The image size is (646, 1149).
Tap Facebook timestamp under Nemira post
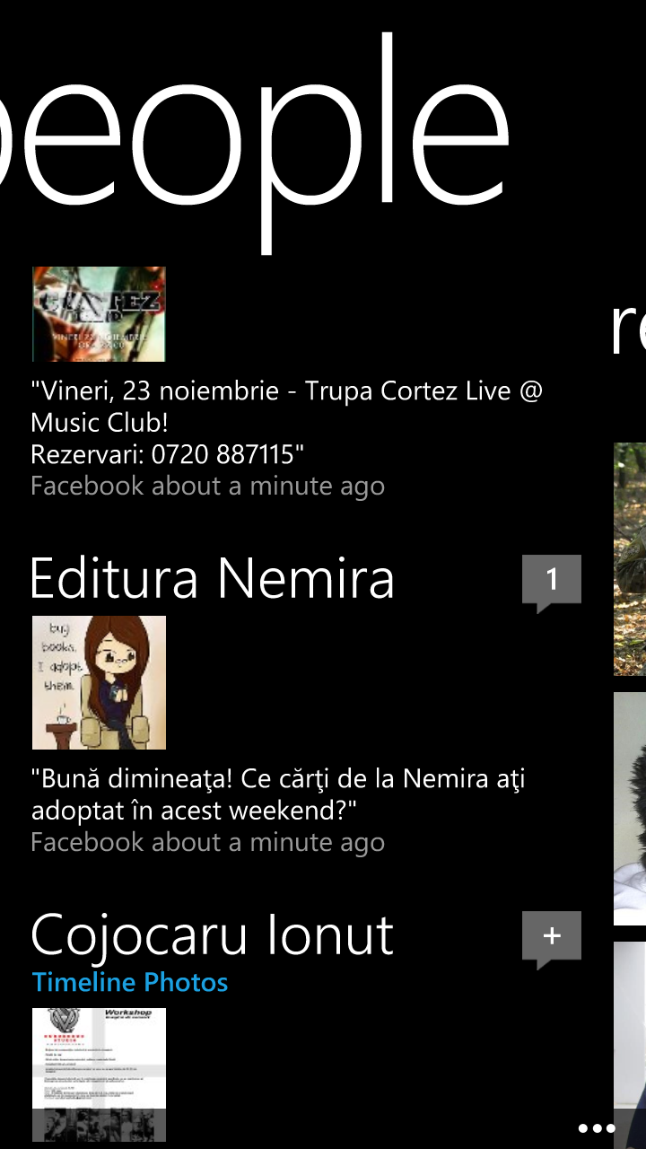tap(207, 843)
